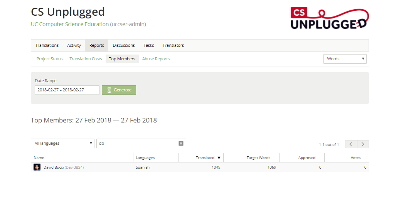
Task: Click the CS Unplugged project title
Action: point(68,12)
